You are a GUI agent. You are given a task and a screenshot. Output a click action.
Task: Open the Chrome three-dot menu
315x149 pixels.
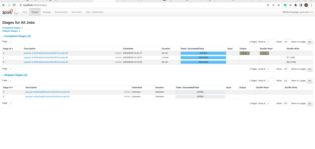pos(311,5)
